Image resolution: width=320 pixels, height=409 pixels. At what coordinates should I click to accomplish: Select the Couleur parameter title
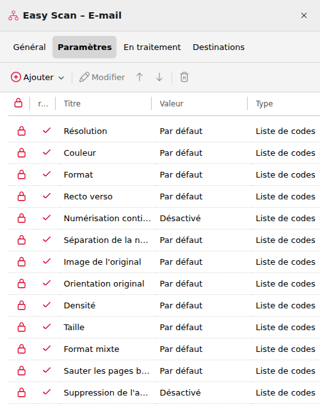[x=80, y=153]
